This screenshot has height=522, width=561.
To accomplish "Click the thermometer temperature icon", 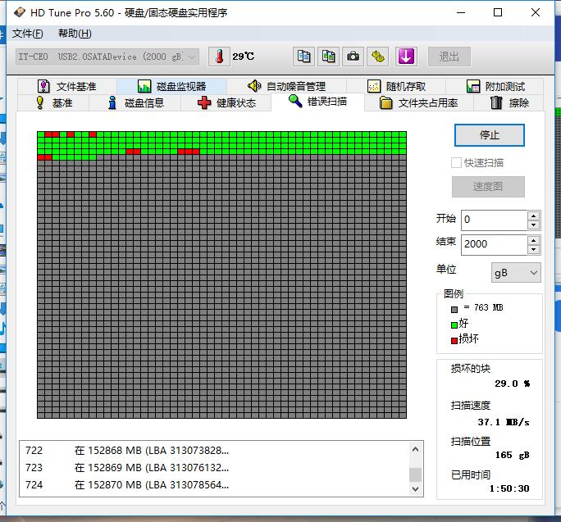I will pos(219,57).
